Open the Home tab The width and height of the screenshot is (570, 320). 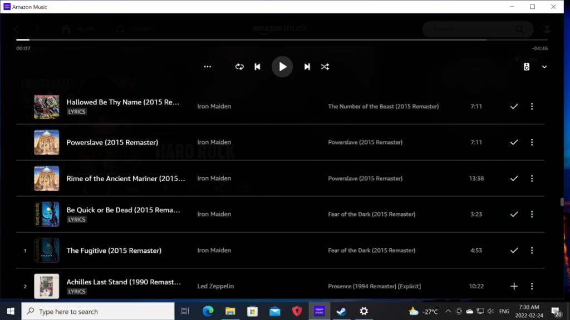pos(78,29)
